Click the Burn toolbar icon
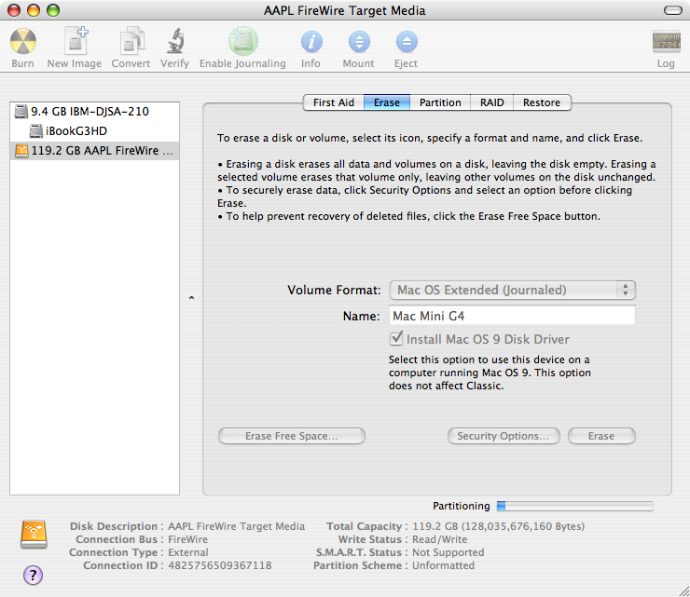 pyautogui.click(x=23, y=41)
